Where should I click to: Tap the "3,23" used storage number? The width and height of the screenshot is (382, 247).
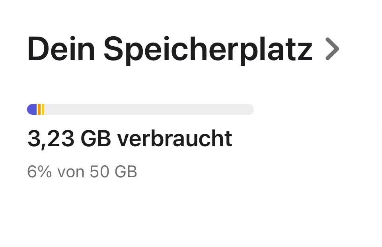(51, 139)
